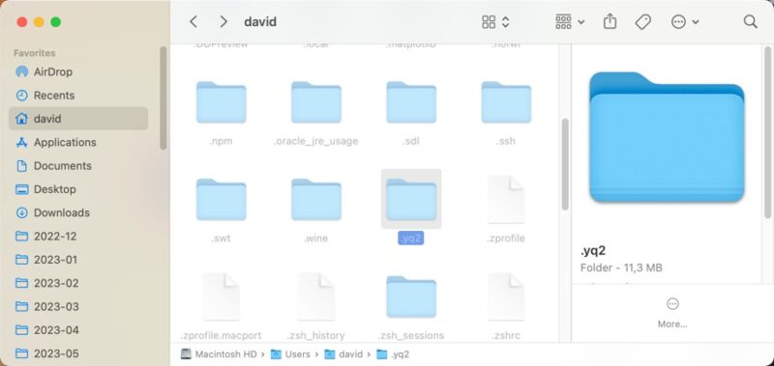Select the .sdl folder icon

[411, 102]
